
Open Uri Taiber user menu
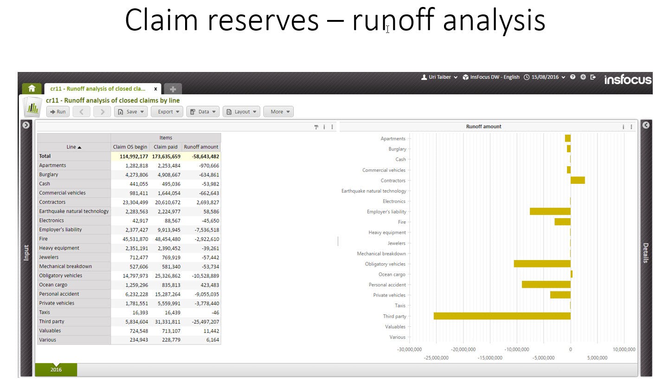[x=439, y=77]
